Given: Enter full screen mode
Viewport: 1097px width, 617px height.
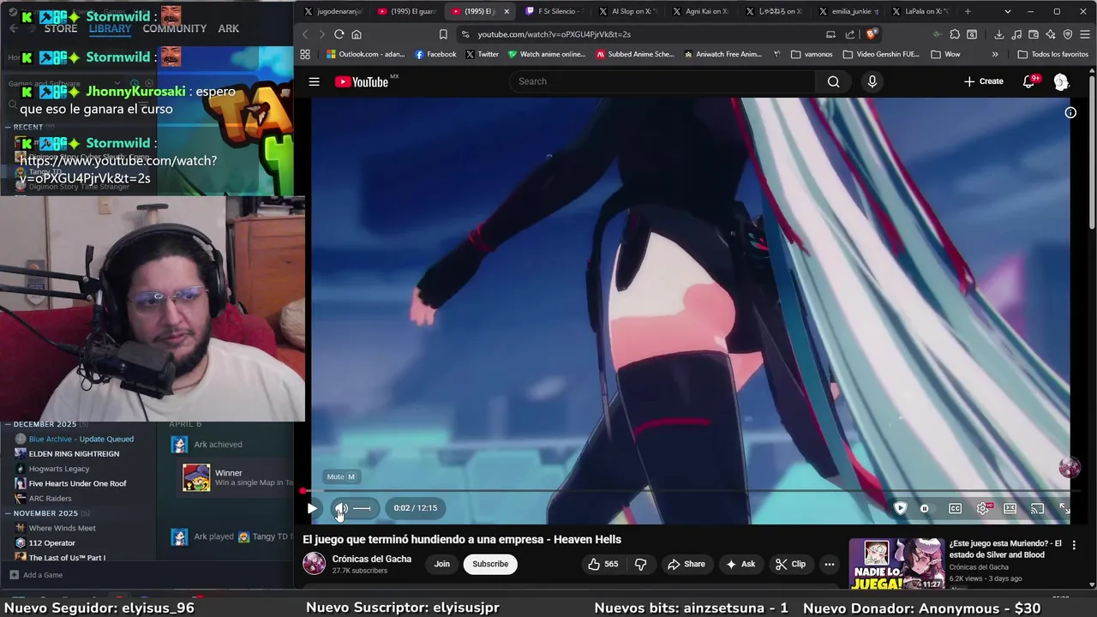Looking at the screenshot, I should 1064,508.
